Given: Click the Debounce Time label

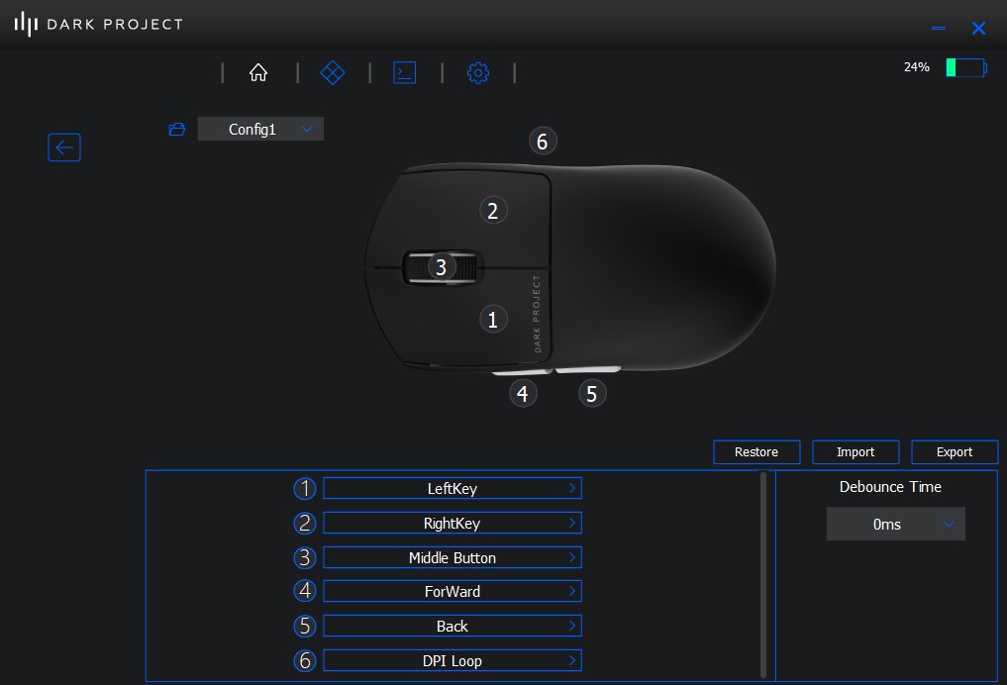Looking at the screenshot, I should [890, 487].
